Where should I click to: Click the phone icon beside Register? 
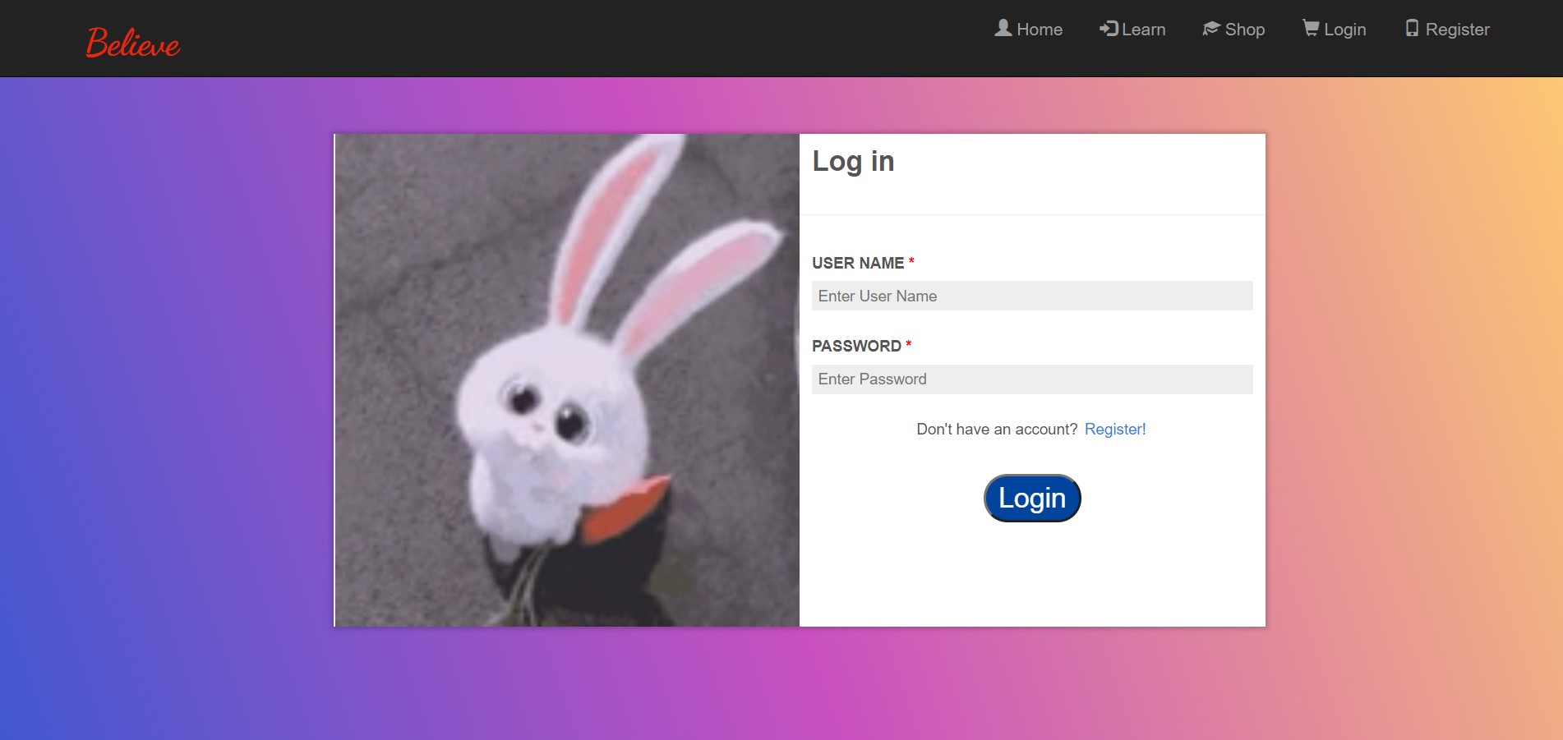(x=1412, y=29)
